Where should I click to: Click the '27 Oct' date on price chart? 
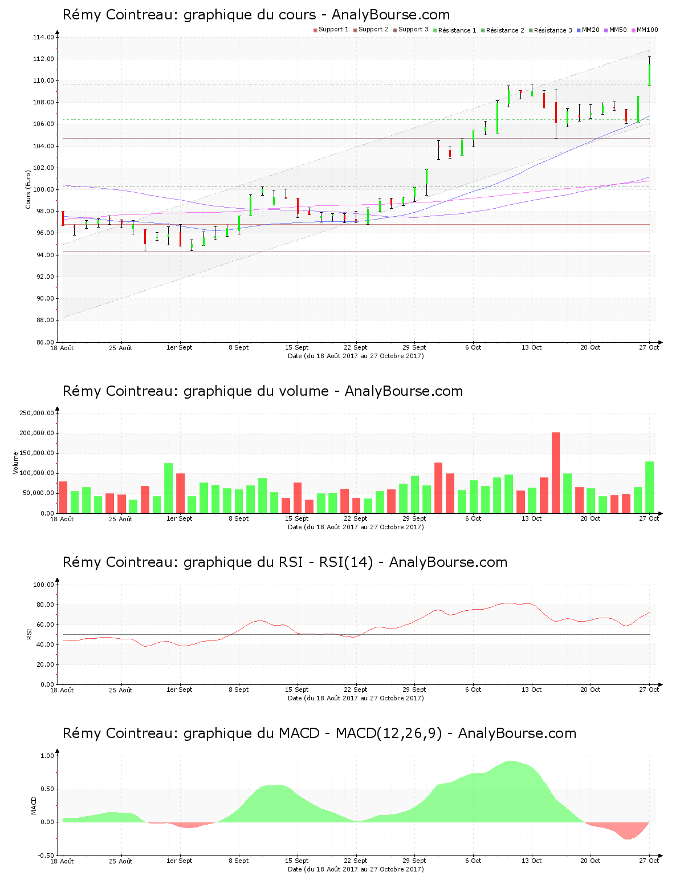pos(649,347)
